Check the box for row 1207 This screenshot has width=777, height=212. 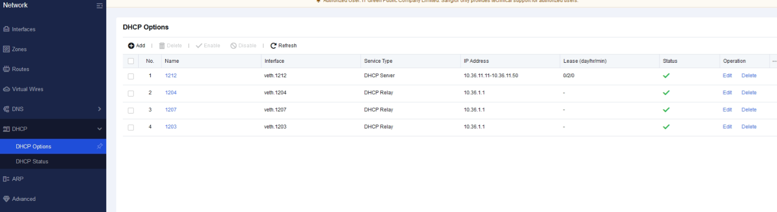[x=130, y=111]
